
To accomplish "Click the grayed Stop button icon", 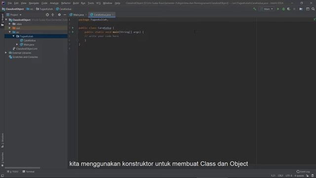I will pos(294,9).
